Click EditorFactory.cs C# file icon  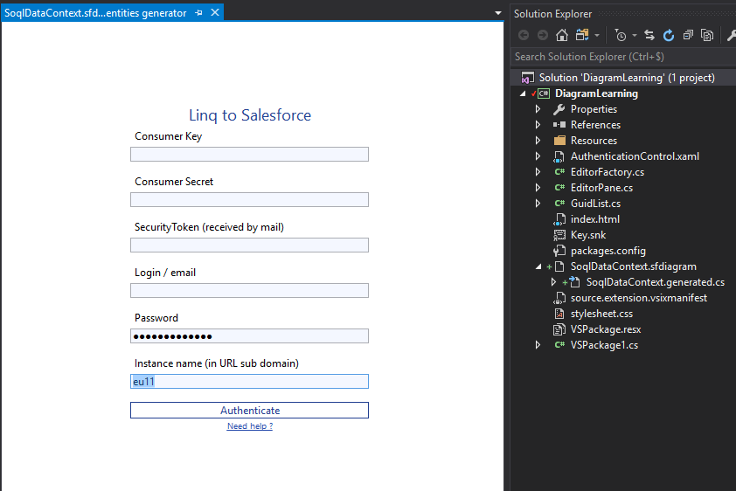[559, 172]
